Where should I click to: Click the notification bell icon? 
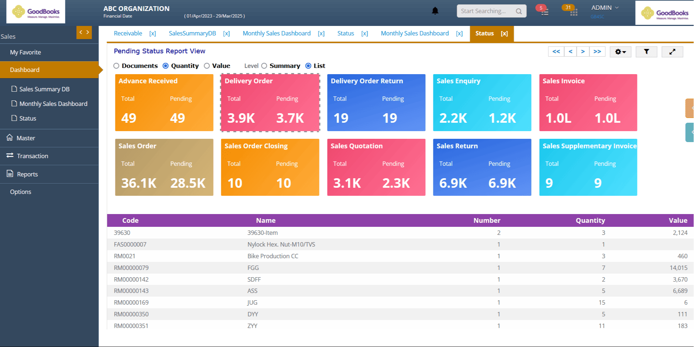435,11
